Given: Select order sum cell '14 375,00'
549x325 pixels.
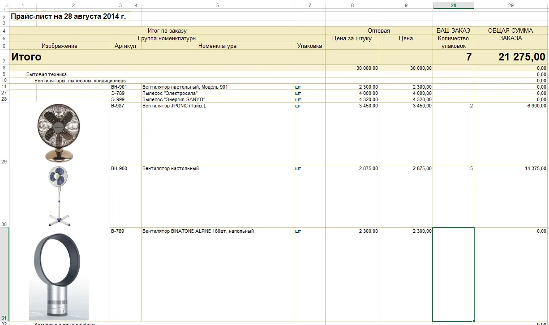Looking at the screenshot, I should 511,197.
